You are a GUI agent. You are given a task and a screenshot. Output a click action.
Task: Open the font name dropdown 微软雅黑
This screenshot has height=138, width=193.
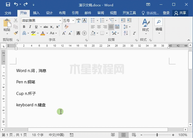coord(60,21)
